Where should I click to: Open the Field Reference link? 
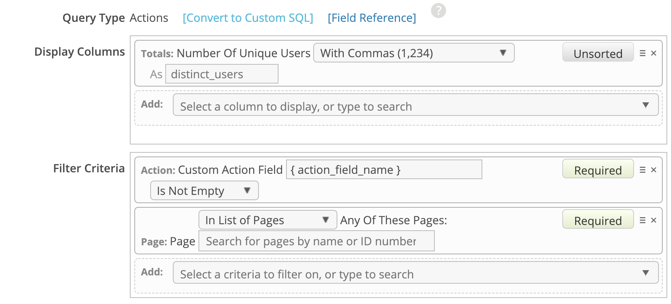tap(372, 18)
